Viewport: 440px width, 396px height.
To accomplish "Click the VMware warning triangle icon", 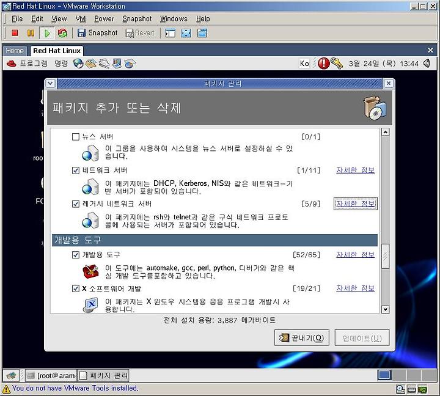I will pyautogui.click(x=6, y=389).
